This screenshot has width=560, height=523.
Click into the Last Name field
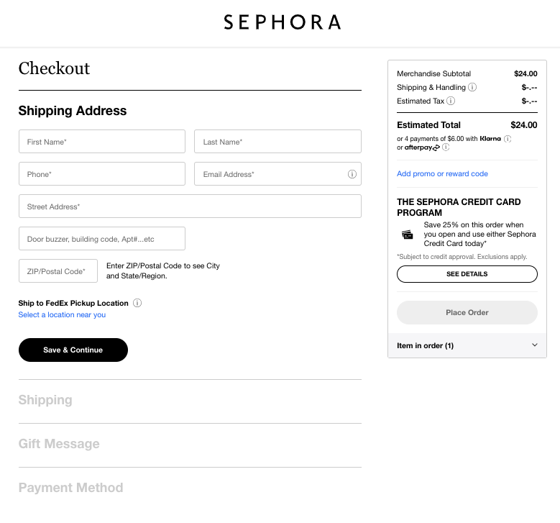point(277,142)
